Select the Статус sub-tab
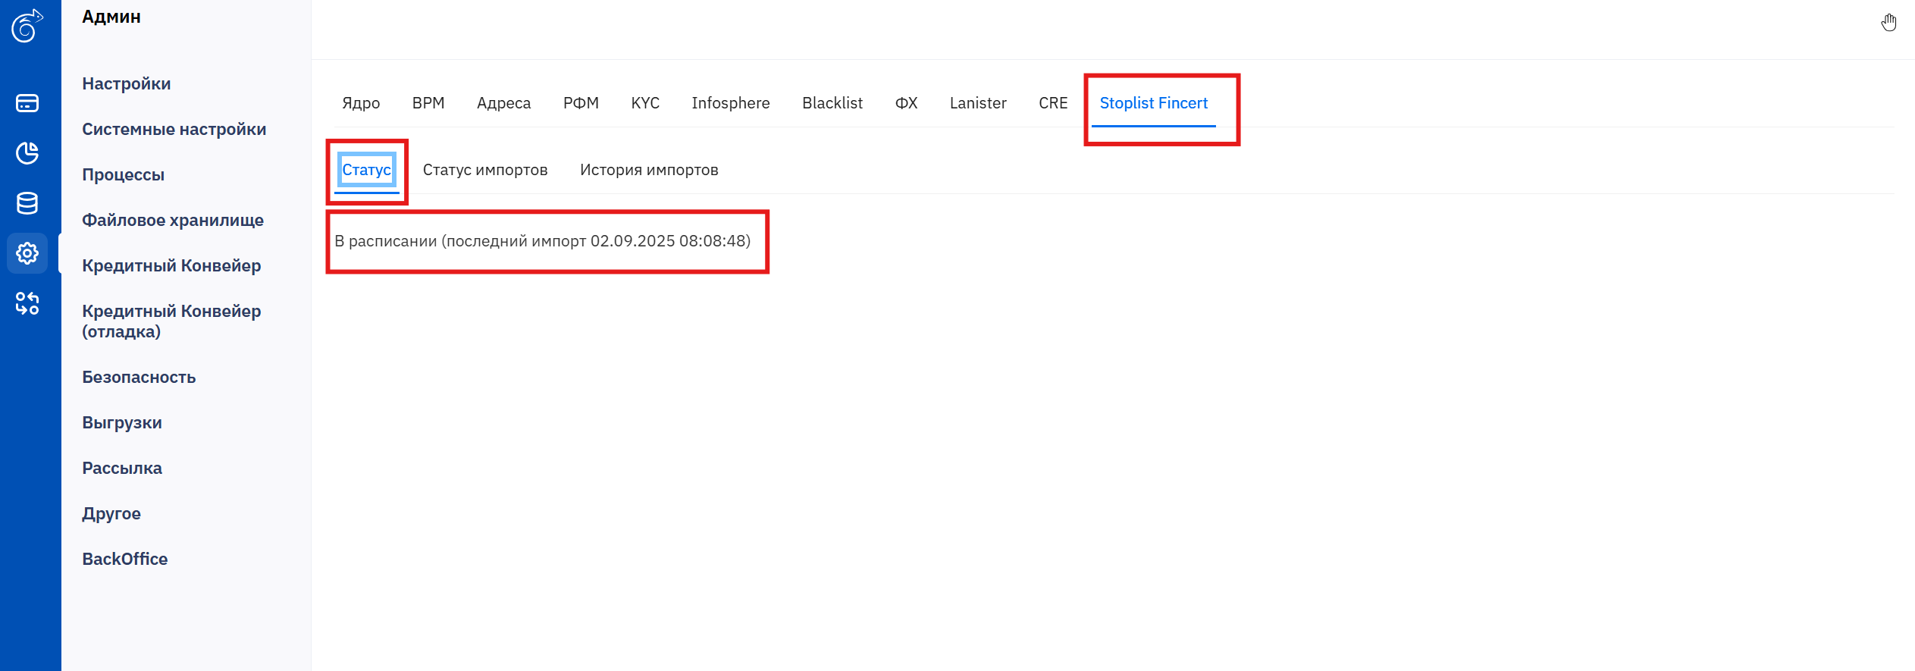 pyautogui.click(x=366, y=170)
